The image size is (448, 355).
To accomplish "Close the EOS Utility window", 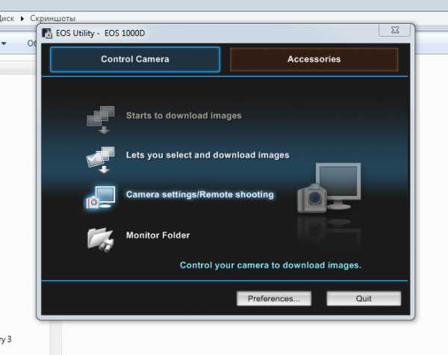I will point(395,30).
